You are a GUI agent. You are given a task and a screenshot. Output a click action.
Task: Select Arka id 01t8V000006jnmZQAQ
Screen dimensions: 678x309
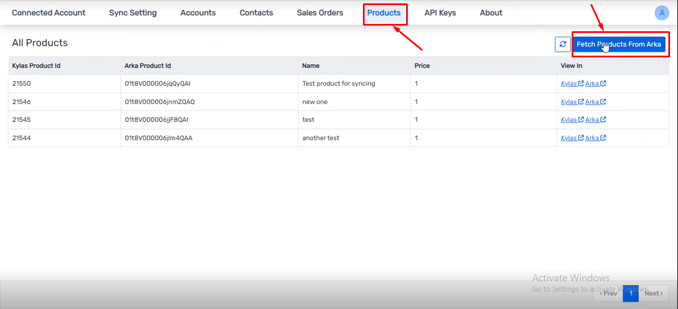click(160, 102)
